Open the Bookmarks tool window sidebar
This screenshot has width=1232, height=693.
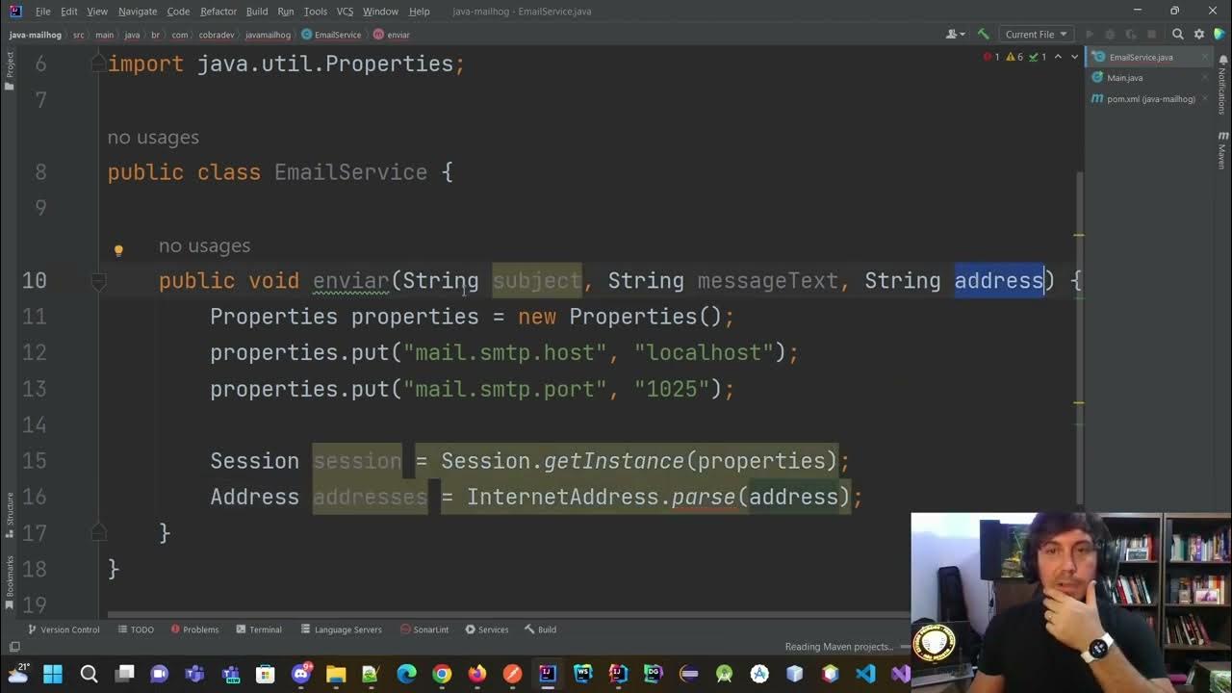9,581
